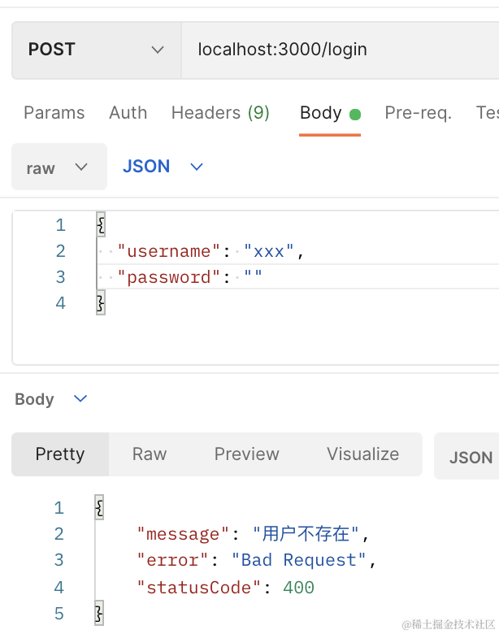Click the localhost:3000/login URL field
Viewport: 499px width, 634px height.
coord(340,50)
